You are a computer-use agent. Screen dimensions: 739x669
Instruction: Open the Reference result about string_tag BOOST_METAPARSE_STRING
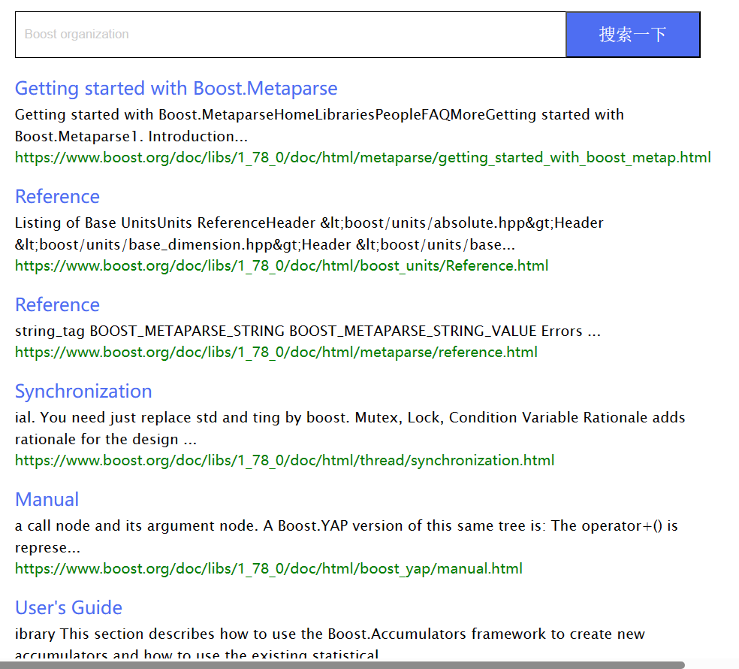tap(58, 305)
